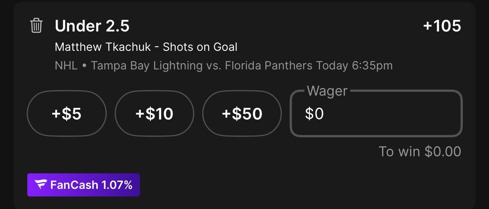Select the Florida Panthers team name
This screenshot has width=489, height=209.
click(269, 66)
